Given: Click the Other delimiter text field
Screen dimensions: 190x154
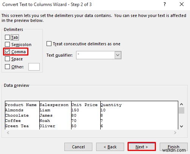Looking at the screenshot, I should (34, 67).
